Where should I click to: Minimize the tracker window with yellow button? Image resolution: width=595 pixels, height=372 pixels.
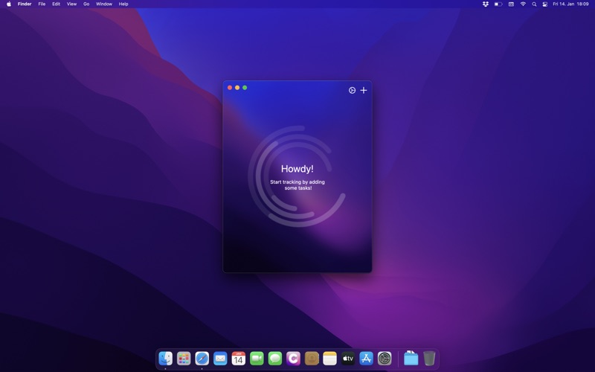pyautogui.click(x=237, y=88)
